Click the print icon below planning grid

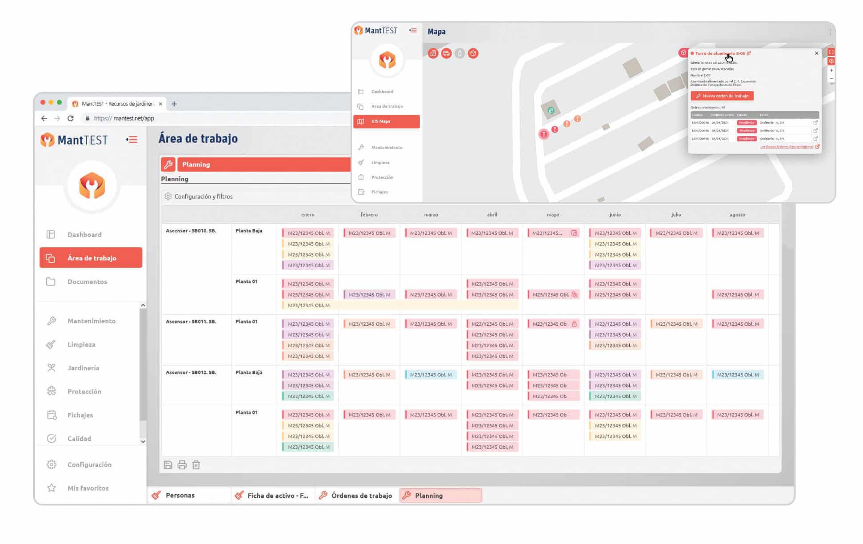(x=182, y=465)
